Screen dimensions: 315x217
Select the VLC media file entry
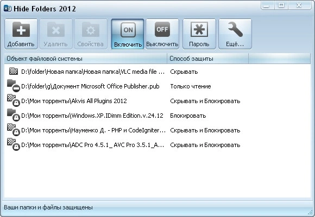157,72
